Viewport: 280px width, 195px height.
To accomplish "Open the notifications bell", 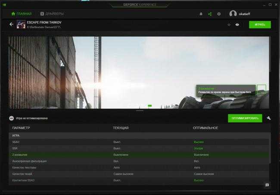I will (201, 14).
